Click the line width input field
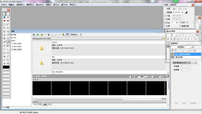Viewport: 202px width, 114px height. coord(177,12)
